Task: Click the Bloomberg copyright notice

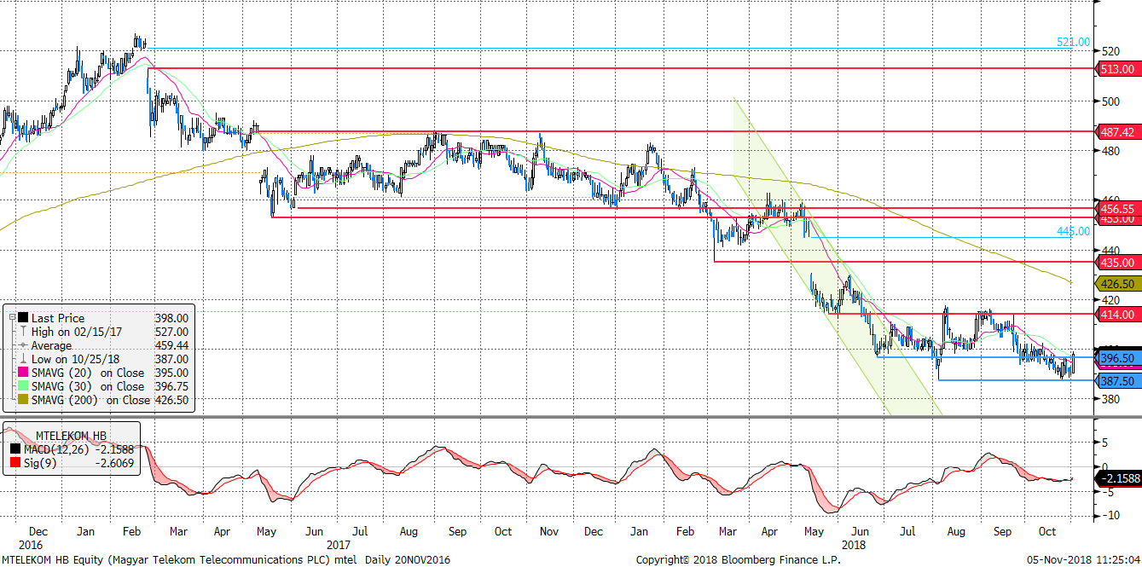Action: pyautogui.click(x=738, y=560)
